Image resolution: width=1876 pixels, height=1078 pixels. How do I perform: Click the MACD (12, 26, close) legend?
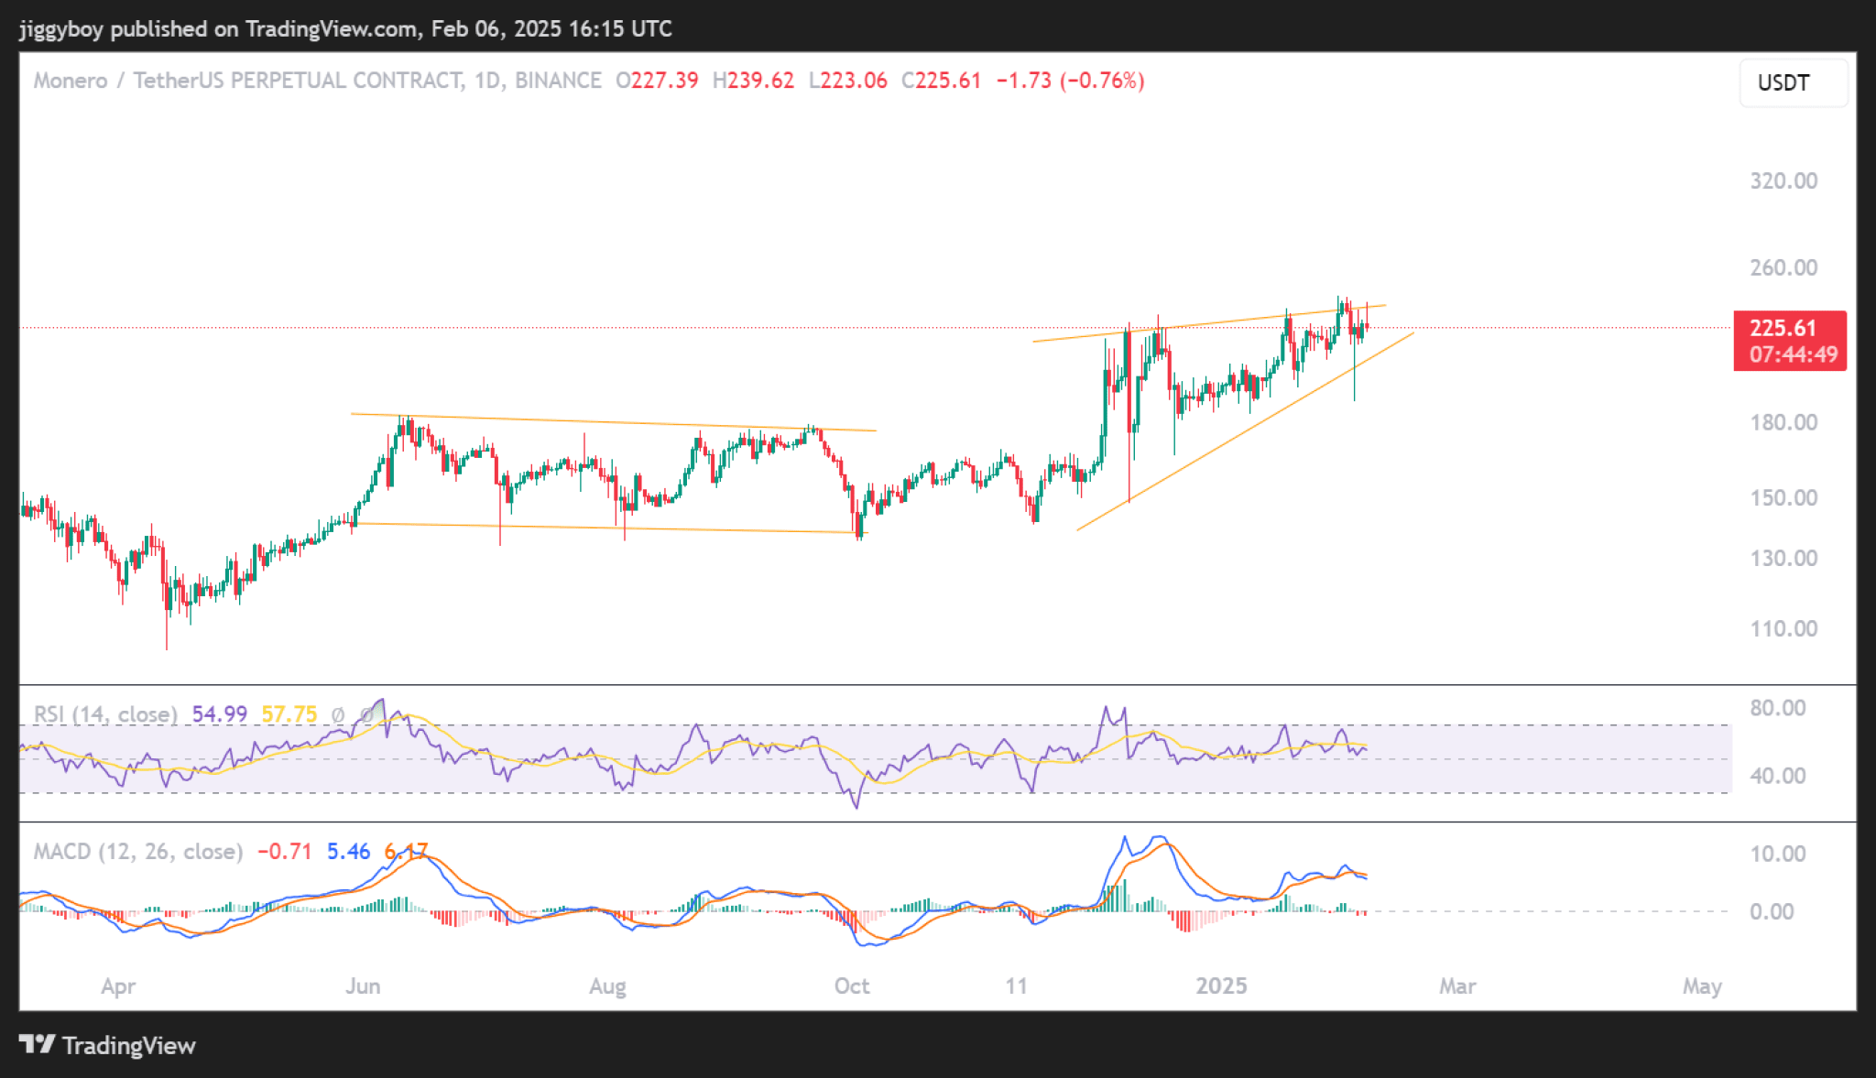coord(137,852)
